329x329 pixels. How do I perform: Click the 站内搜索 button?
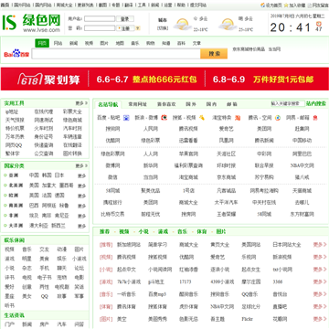pyautogui.click(x=316, y=103)
